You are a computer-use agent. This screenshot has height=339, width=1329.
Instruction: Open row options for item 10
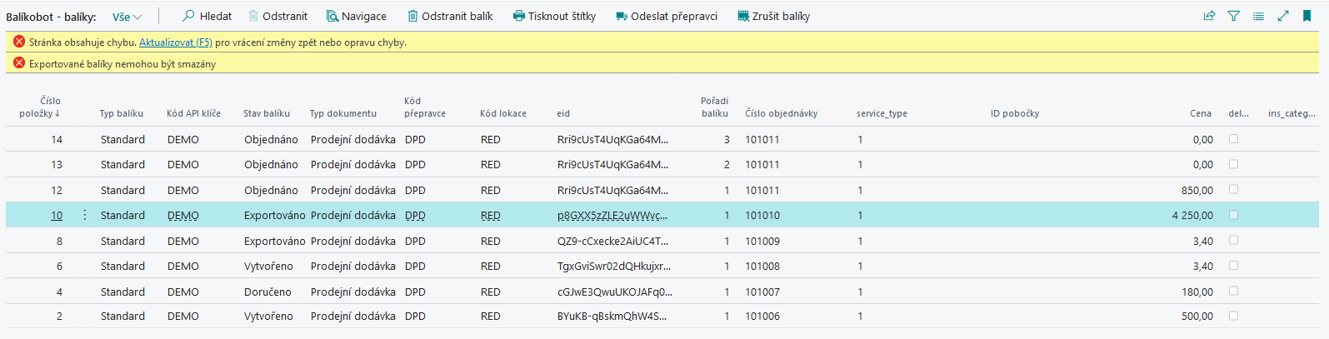click(x=85, y=215)
